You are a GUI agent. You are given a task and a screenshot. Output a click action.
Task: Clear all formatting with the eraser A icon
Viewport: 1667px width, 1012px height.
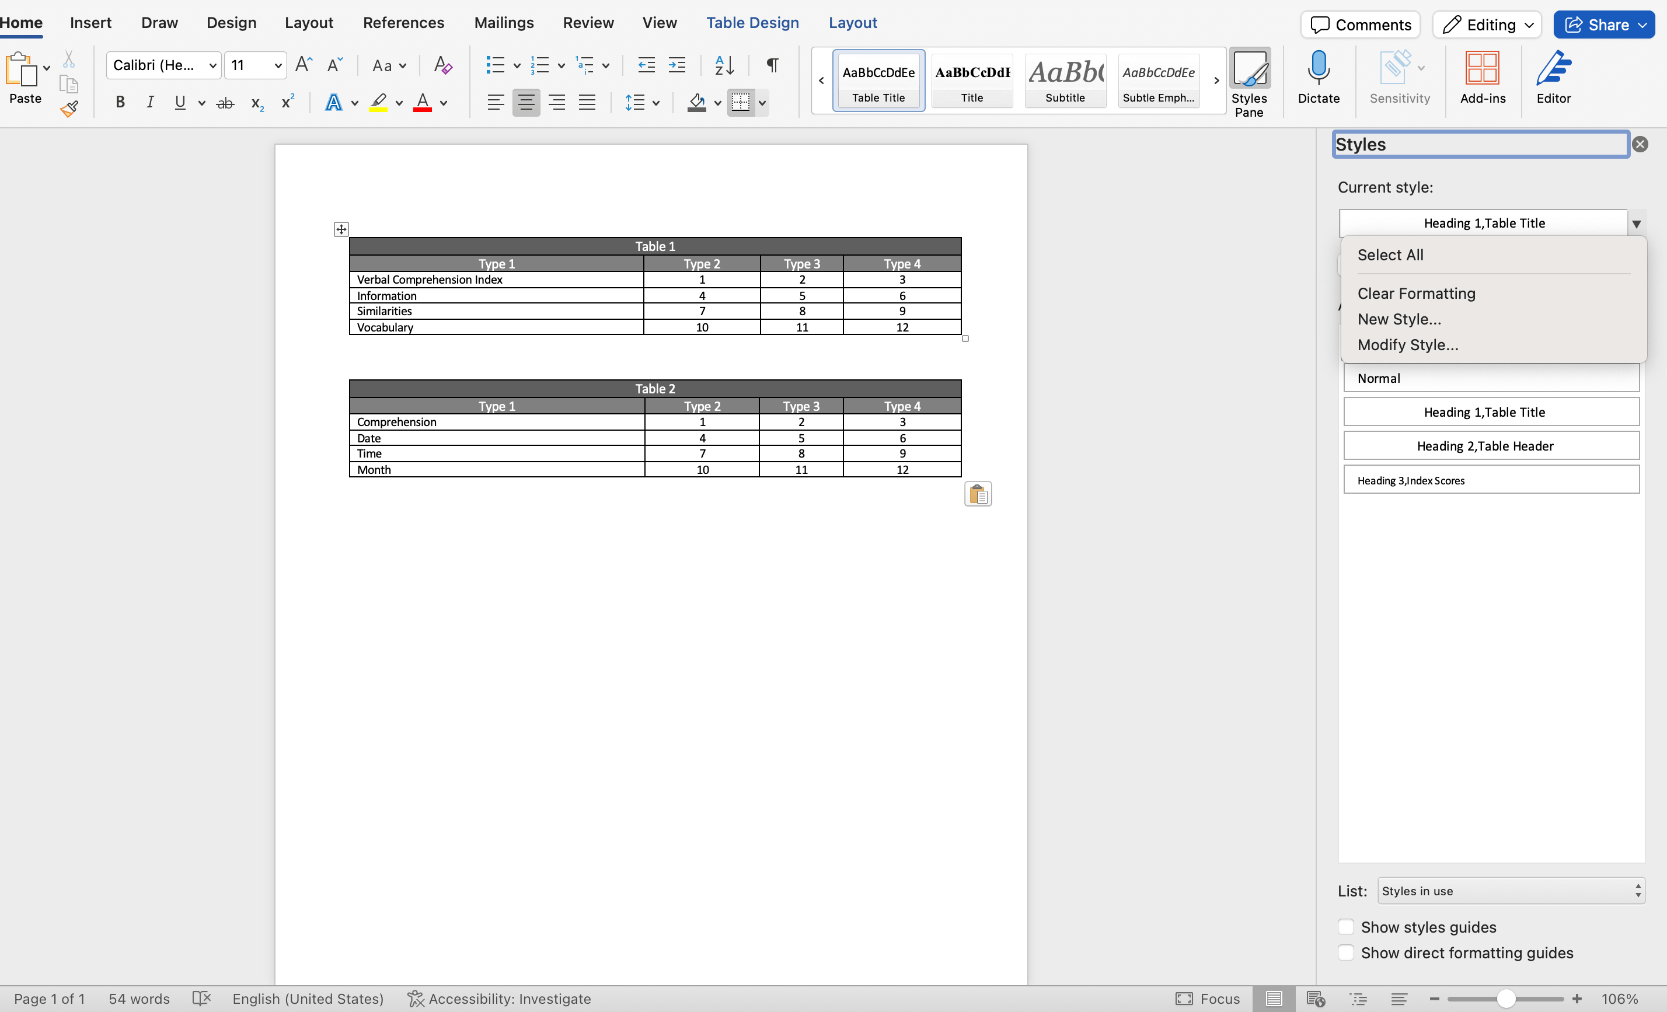(x=442, y=65)
